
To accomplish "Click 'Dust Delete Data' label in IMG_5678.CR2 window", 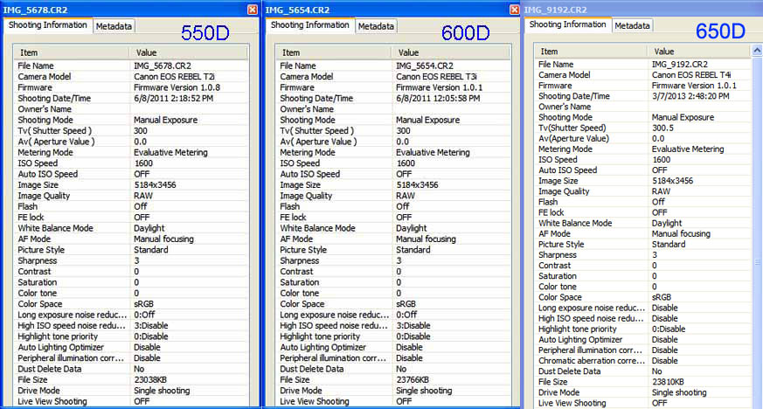I will pyautogui.click(x=50, y=369).
